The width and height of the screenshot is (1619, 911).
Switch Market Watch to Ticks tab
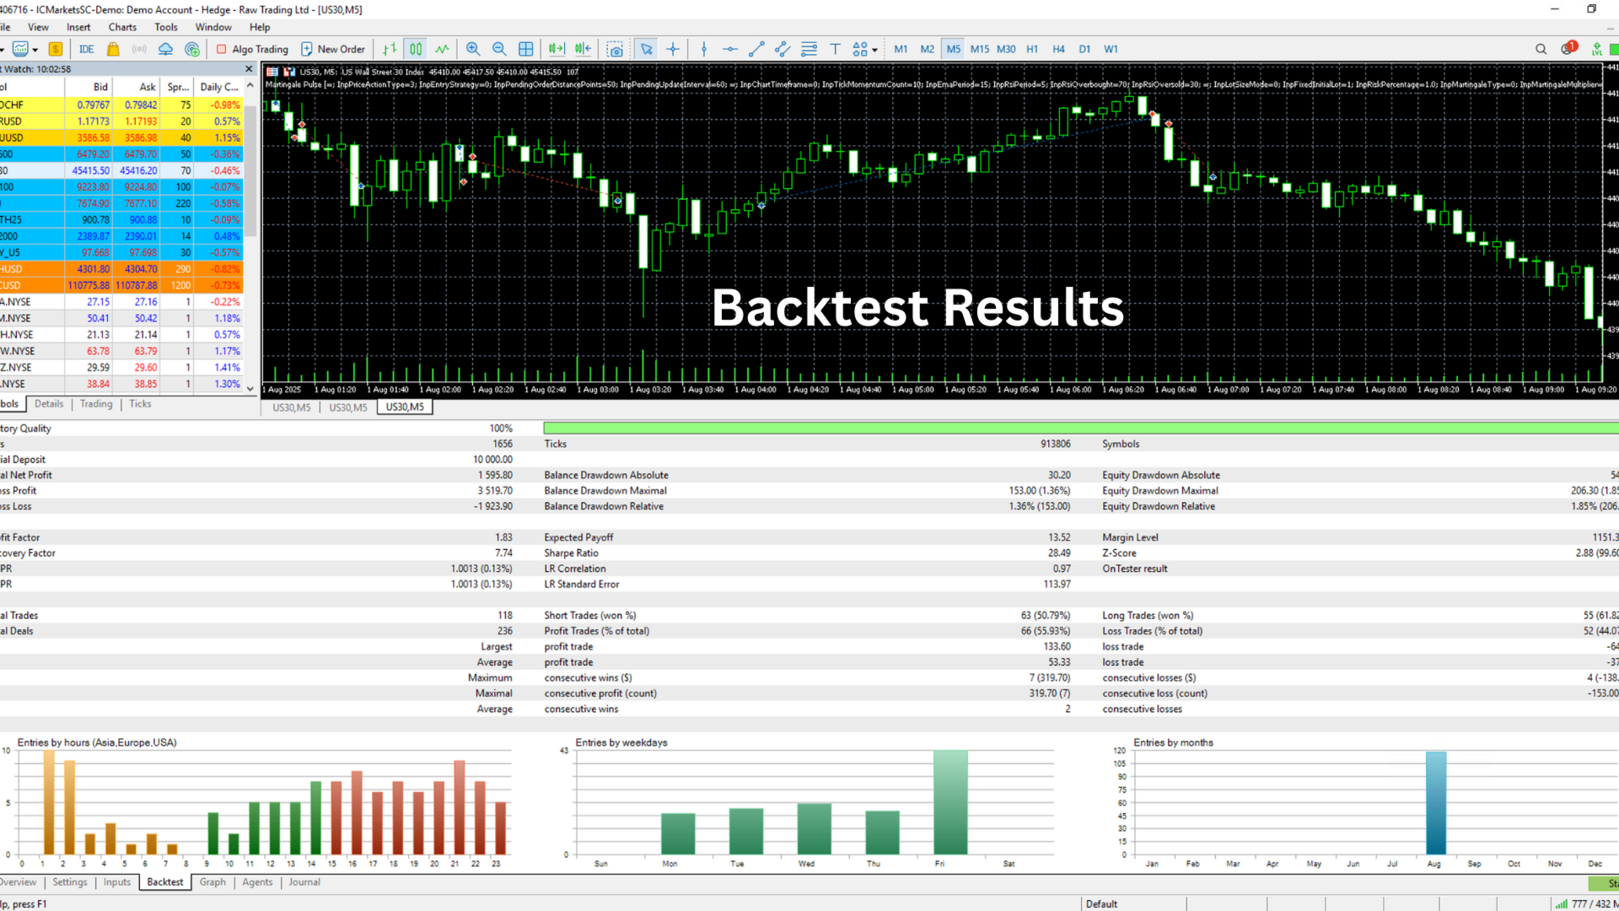click(x=140, y=404)
